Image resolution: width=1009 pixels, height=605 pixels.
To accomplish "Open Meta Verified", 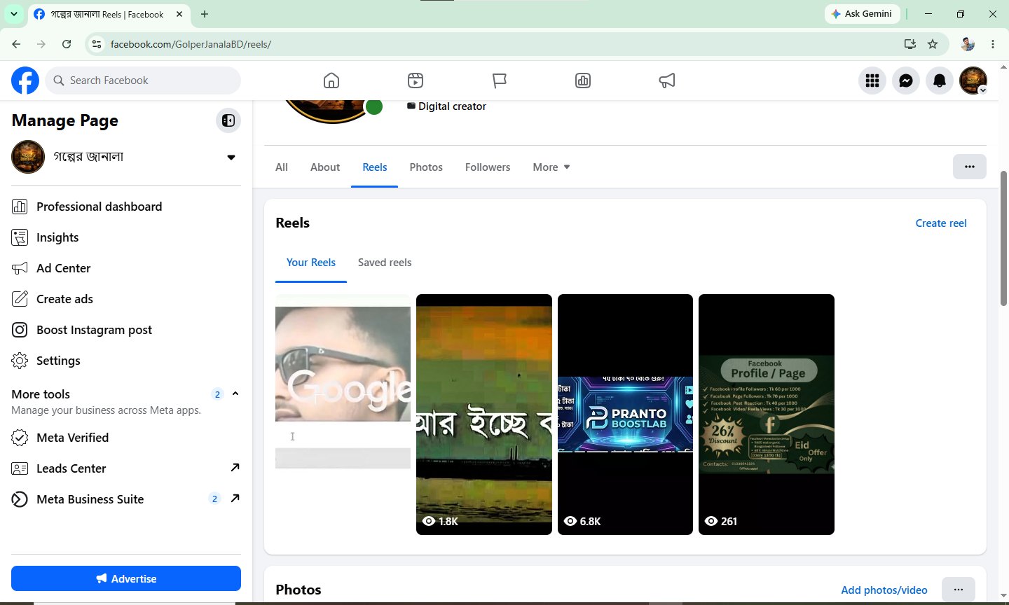I will [126, 438].
